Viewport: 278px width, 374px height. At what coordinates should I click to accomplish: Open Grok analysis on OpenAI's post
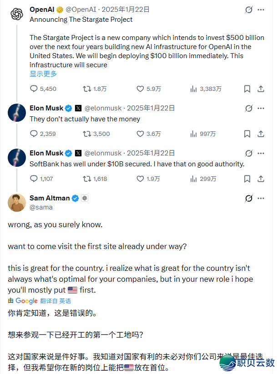pos(248,9)
